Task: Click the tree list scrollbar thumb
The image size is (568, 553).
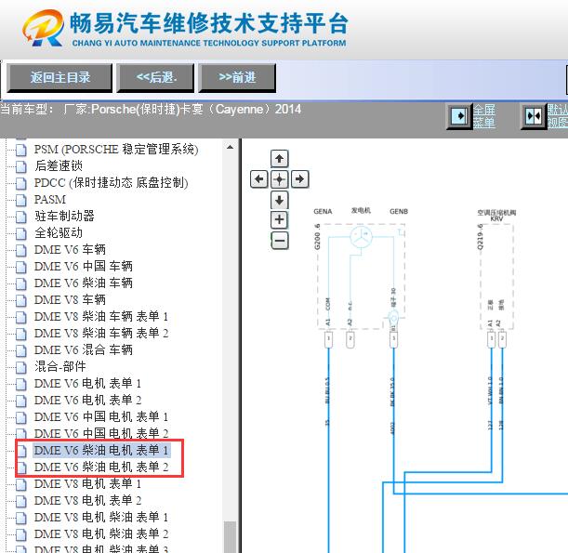Action: point(230,536)
